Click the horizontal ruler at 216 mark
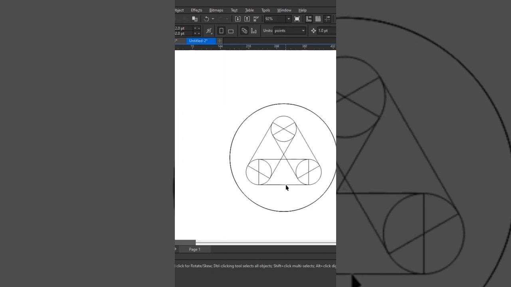Viewport: 511px width, 287px height. pyautogui.click(x=248, y=47)
